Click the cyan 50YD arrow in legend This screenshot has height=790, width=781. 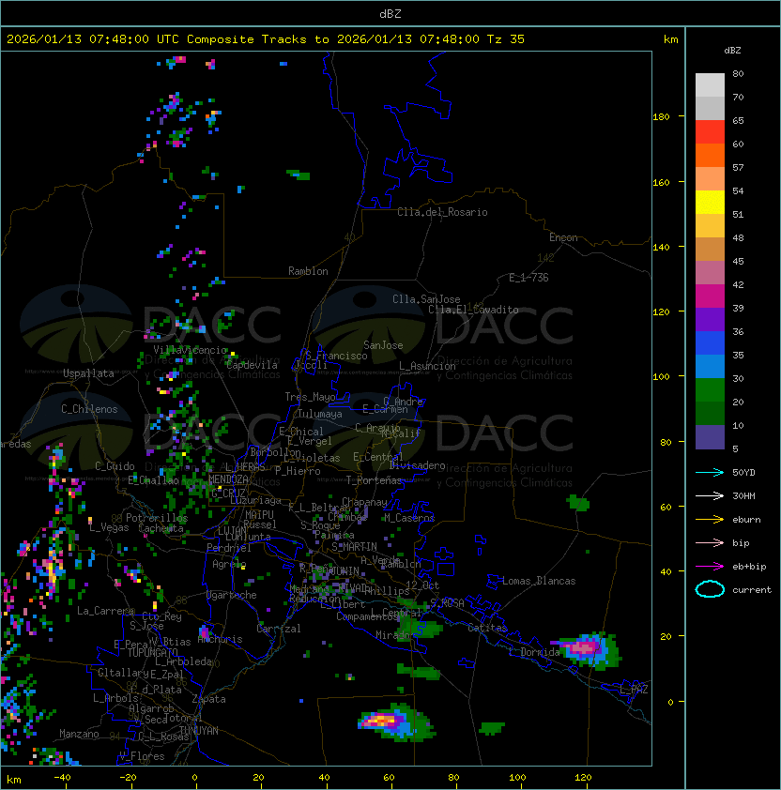pyautogui.click(x=710, y=472)
